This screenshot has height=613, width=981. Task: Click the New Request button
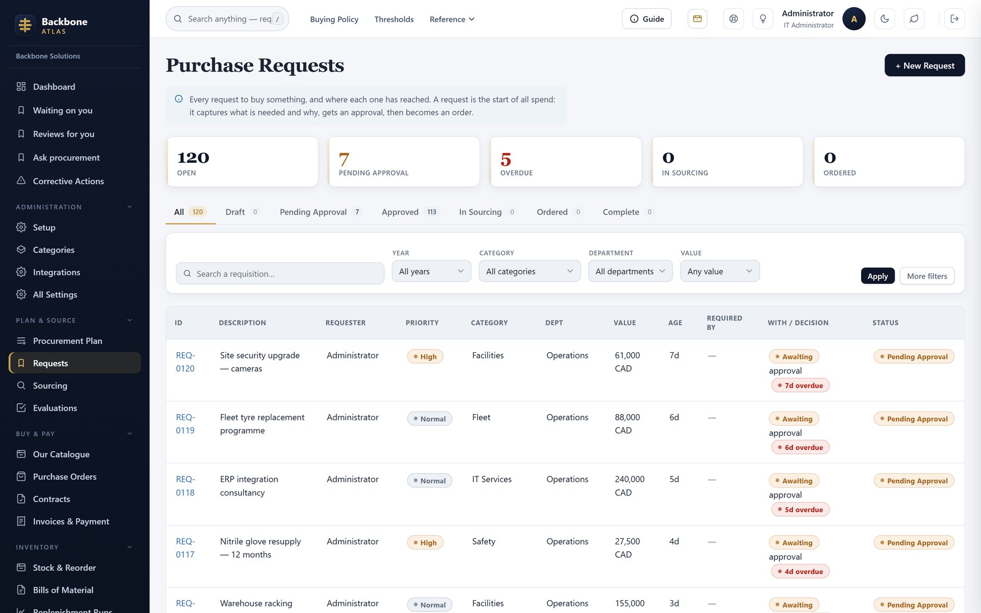[x=924, y=65]
